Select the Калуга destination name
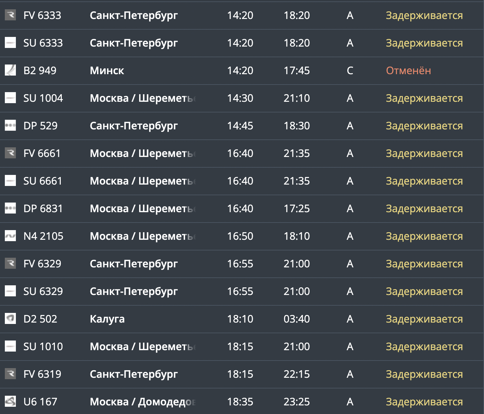The height and width of the screenshot is (414, 484). (107, 319)
